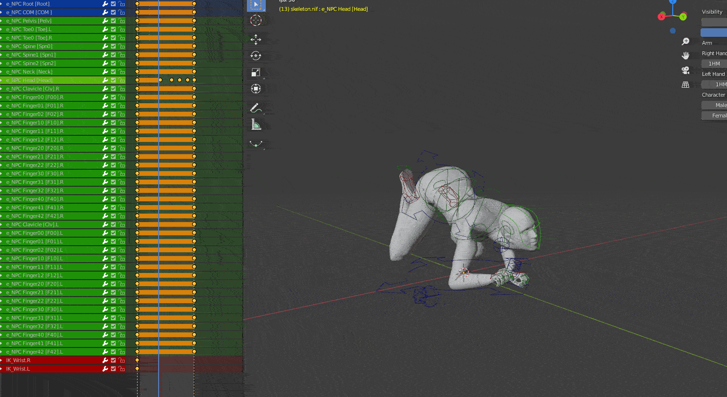Toggle lock on IK_Wrist.L channel

122,369
